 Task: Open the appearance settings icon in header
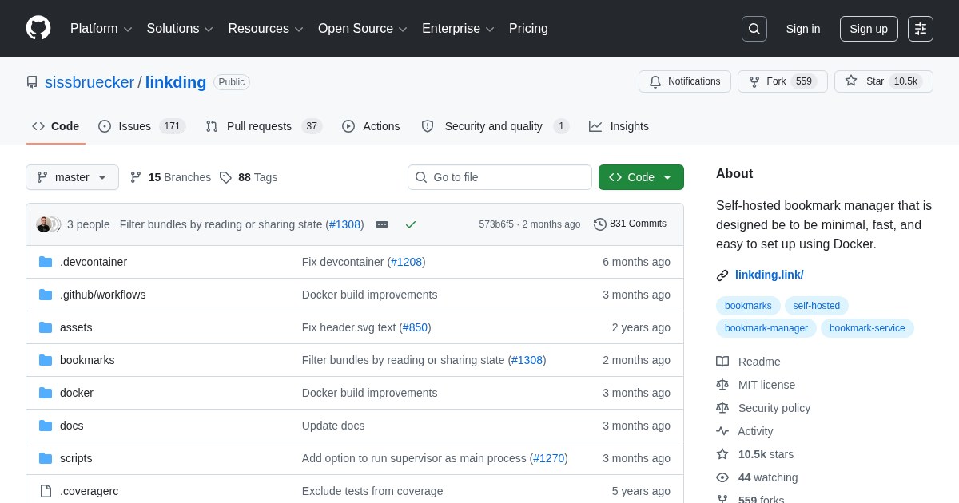pyautogui.click(x=921, y=29)
